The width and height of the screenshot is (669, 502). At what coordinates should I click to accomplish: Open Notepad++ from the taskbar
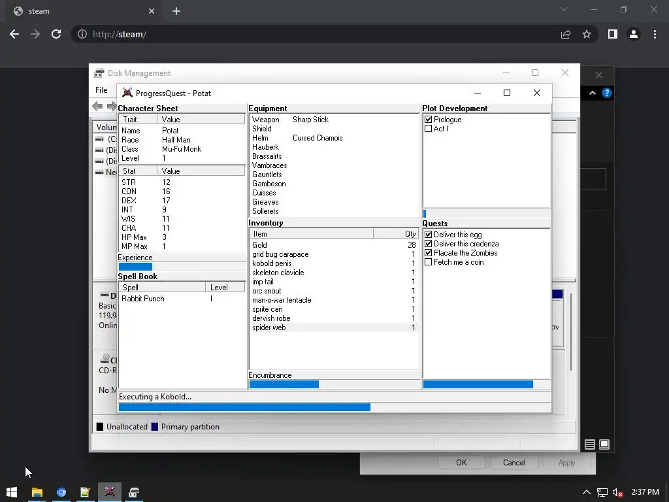pyautogui.click(x=85, y=492)
